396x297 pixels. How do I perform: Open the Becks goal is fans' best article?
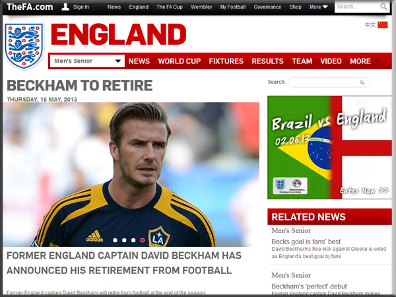[306, 242]
